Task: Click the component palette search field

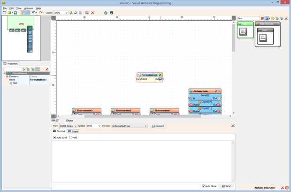Action: click(248, 18)
